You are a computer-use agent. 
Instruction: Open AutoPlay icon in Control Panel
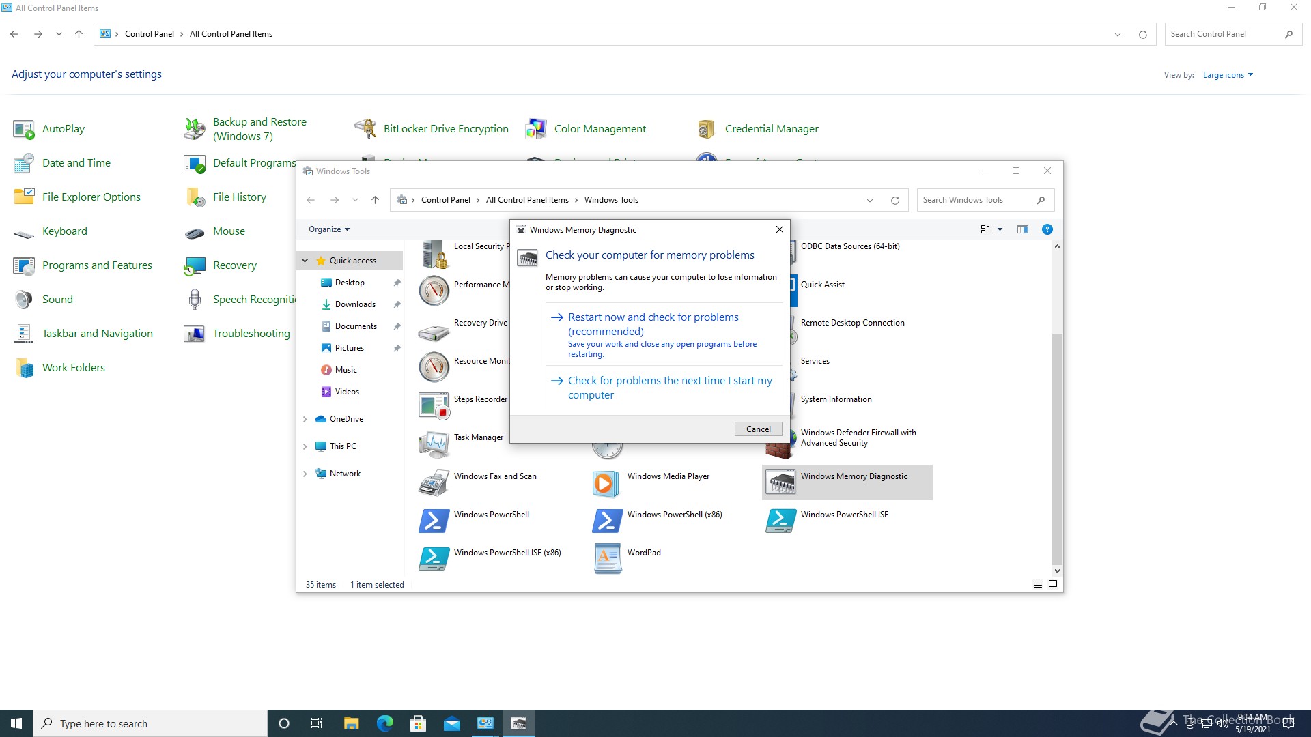point(24,129)
